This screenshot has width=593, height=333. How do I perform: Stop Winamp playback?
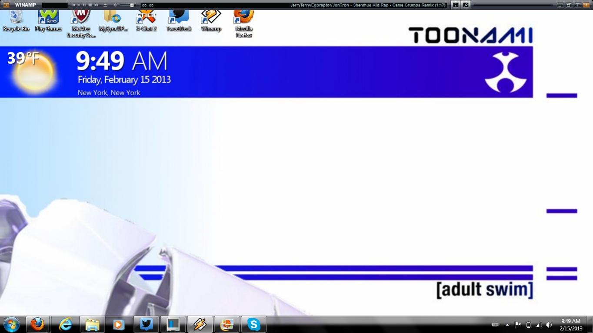[90, 5]
